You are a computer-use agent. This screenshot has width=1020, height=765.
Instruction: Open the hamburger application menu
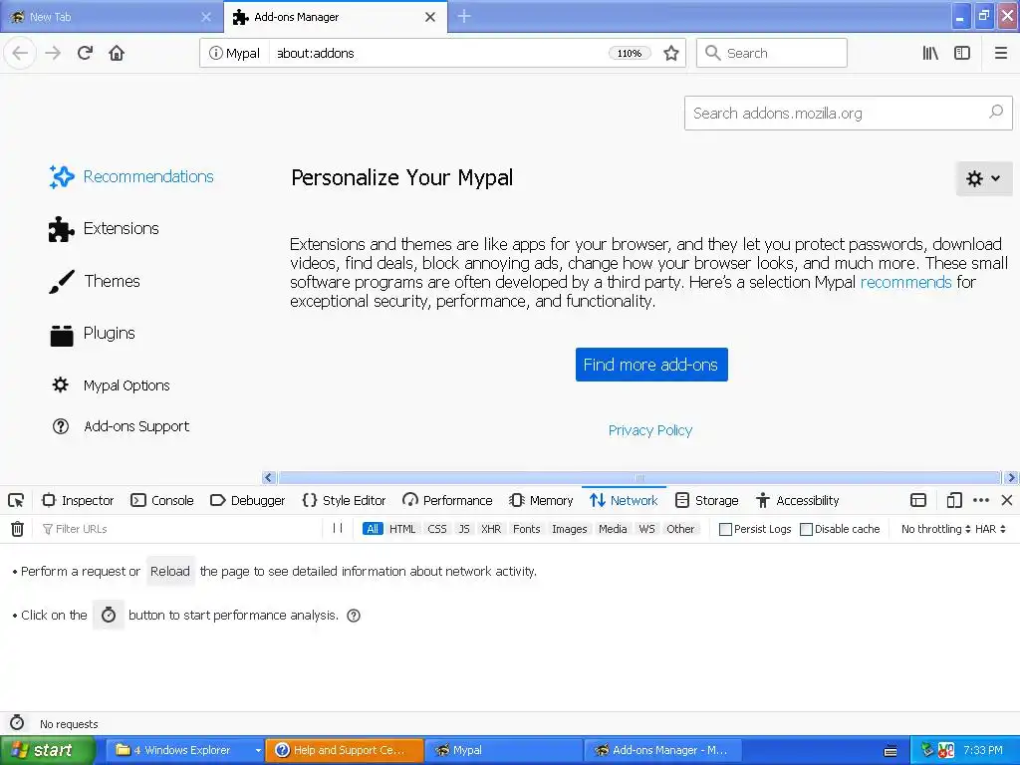(x=1000, y=53)
